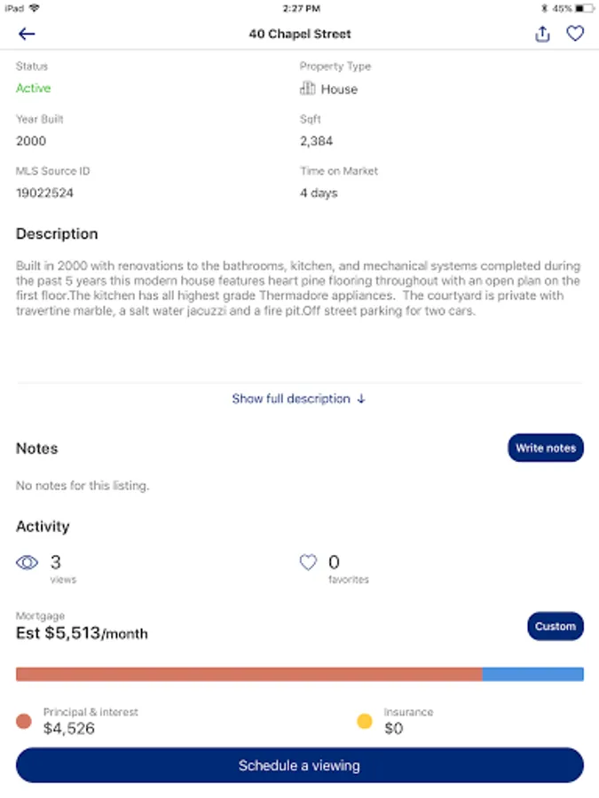This screenshot has width=599, height=798.
Task: Tap the back arrow icon
Action: coord(27,34)
